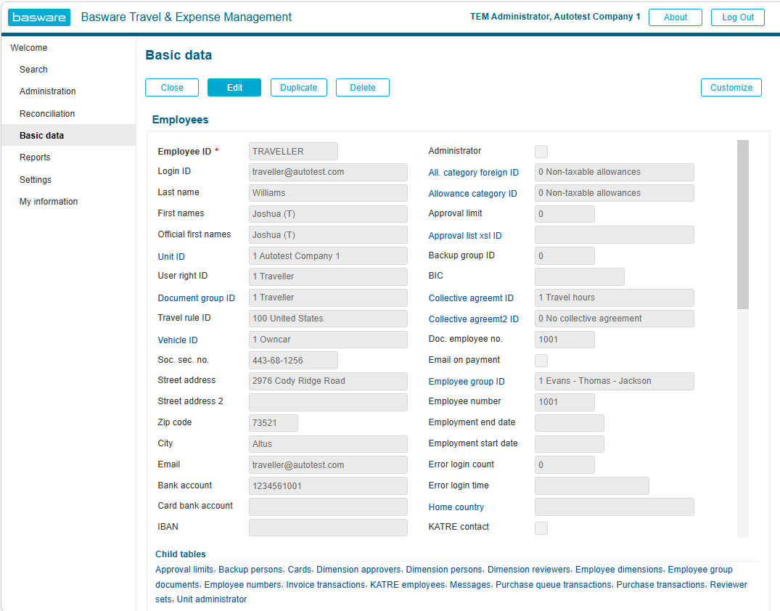780x611 pixels.
Task: Click the Login ID field
Action: click(x=328, y=172)
